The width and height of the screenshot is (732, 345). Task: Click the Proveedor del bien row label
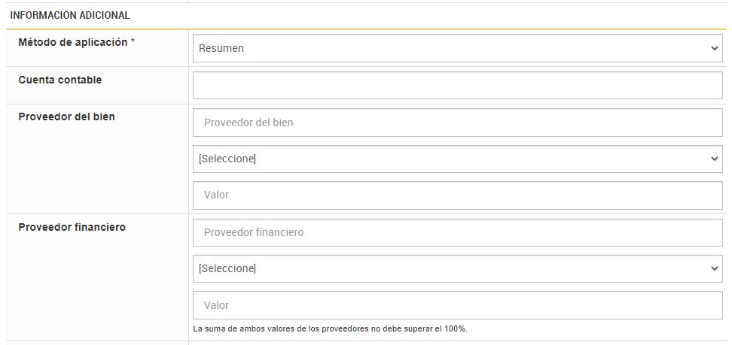pyautogui.click(x=66, y=117)
